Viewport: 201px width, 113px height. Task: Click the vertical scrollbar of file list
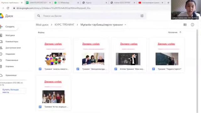197,71
